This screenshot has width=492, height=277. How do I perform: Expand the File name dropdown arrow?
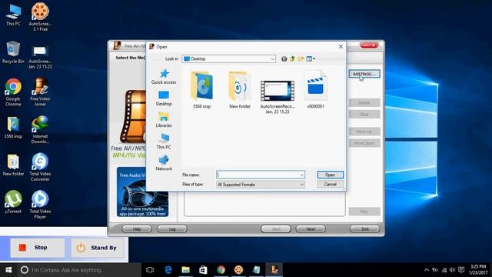click(x=301, y=175)
